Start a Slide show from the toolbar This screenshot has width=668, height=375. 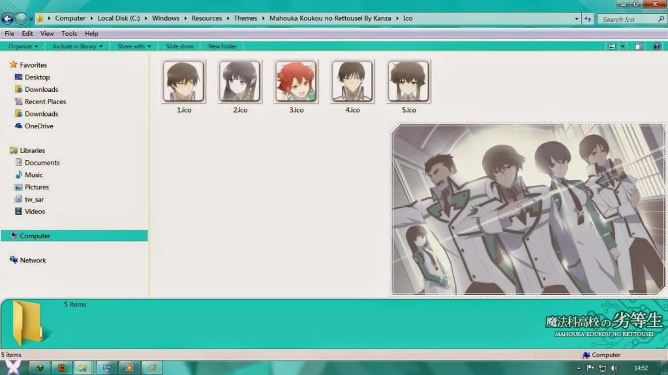pyautogui.click(x=180, y=46)
